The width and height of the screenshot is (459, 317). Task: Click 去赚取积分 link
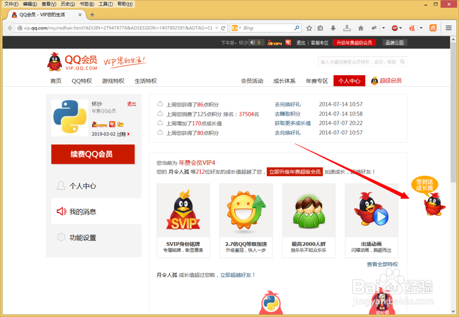click(x=287, y=114)
